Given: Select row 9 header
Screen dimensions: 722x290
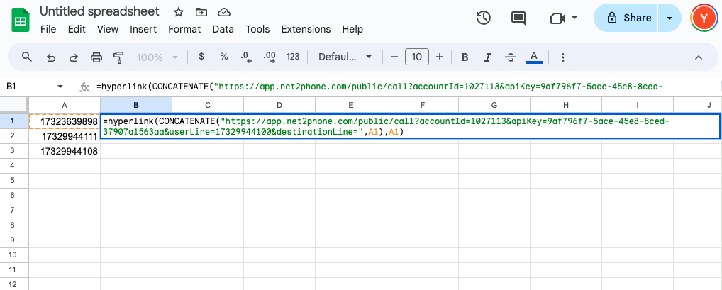Looking at the screenshot, I should click(13, 240).
